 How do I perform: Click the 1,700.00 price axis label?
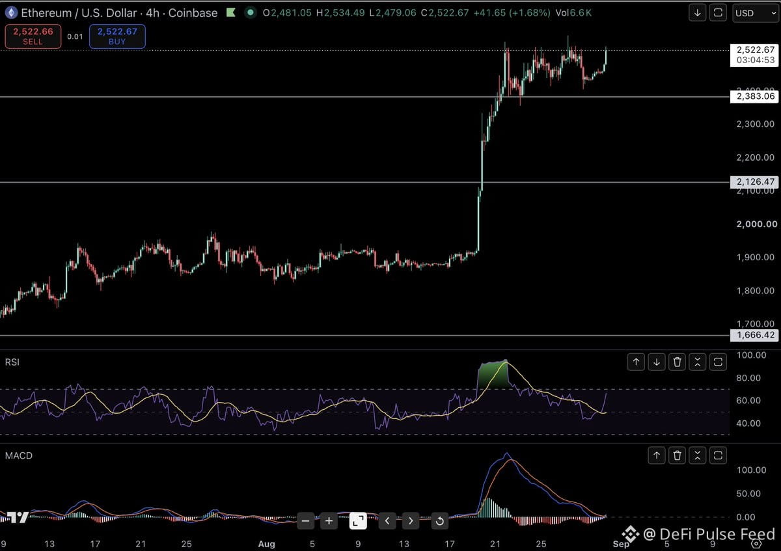pyautogui.click(x=755, y=323)
